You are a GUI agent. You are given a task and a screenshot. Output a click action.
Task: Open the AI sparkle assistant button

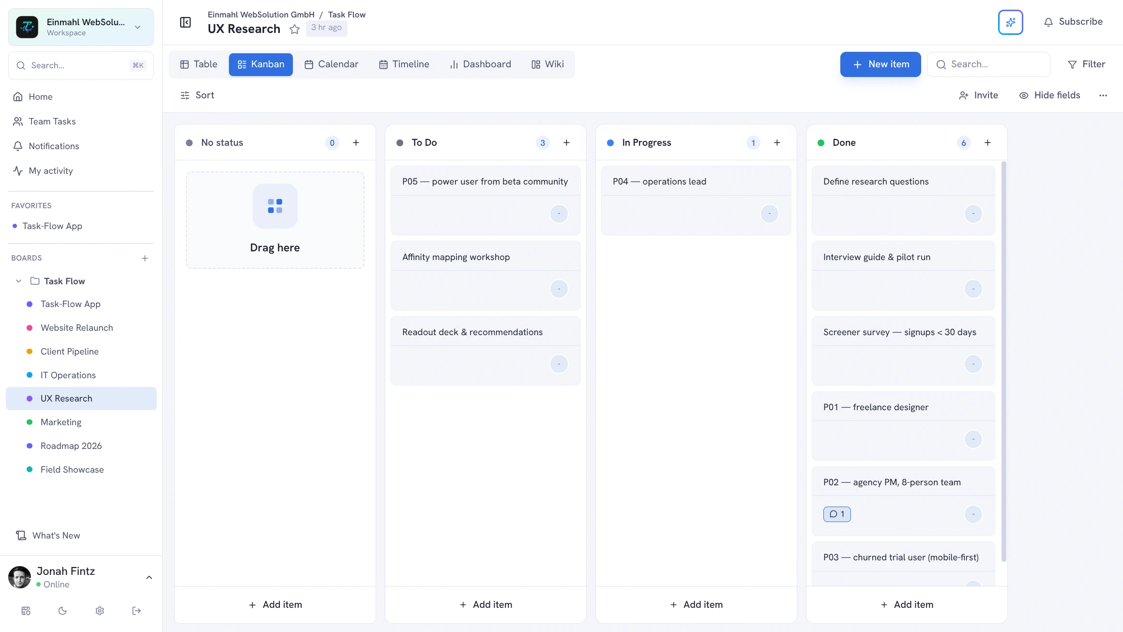(x=1010, y=22)
